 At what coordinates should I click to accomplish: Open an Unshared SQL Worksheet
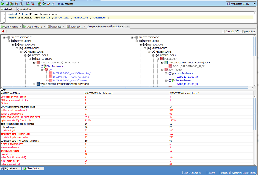[39, 4]
